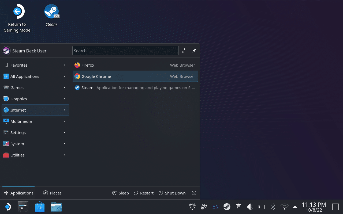
Task: Click the Shut Down button
Action: click(172, 193)
